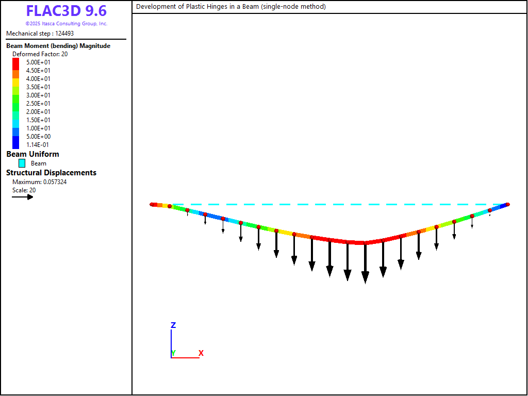This screenshot has width=528, height=396.
Task: Click the Itasca Consulting Group copyright text
Action: pos(66,24)
